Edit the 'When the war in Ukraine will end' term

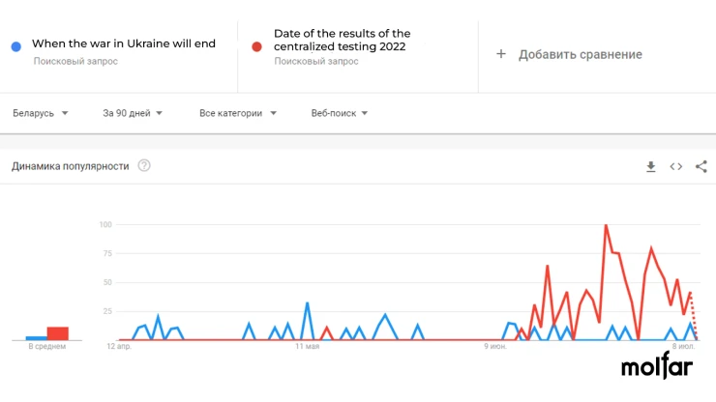tap(124, 43)
